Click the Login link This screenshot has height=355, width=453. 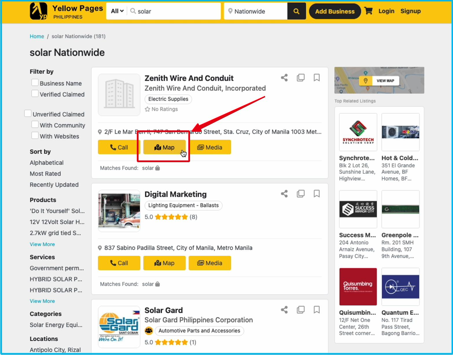[x=386, y=11]
